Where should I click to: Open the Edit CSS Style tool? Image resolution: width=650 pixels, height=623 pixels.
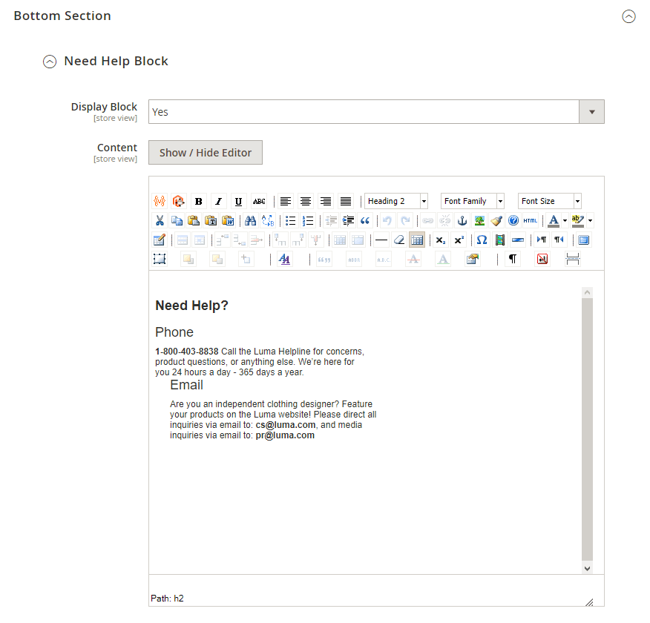(x=284, y=259)
